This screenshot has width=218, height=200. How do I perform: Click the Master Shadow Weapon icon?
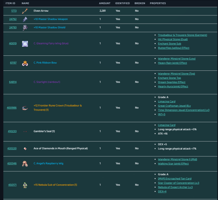coord(25,19)
